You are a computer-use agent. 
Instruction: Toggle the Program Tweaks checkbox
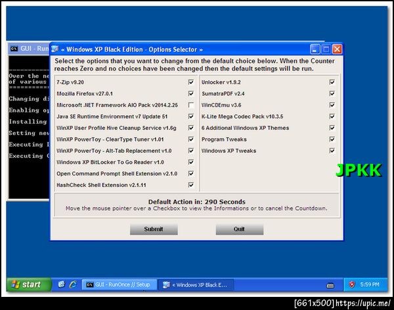point(332,139)
